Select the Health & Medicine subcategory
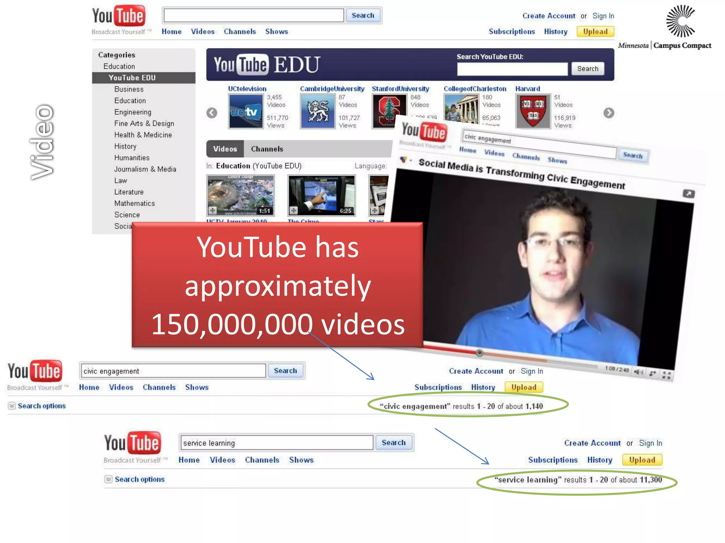The width and height of the screenshot is (725, 543). 143,135
